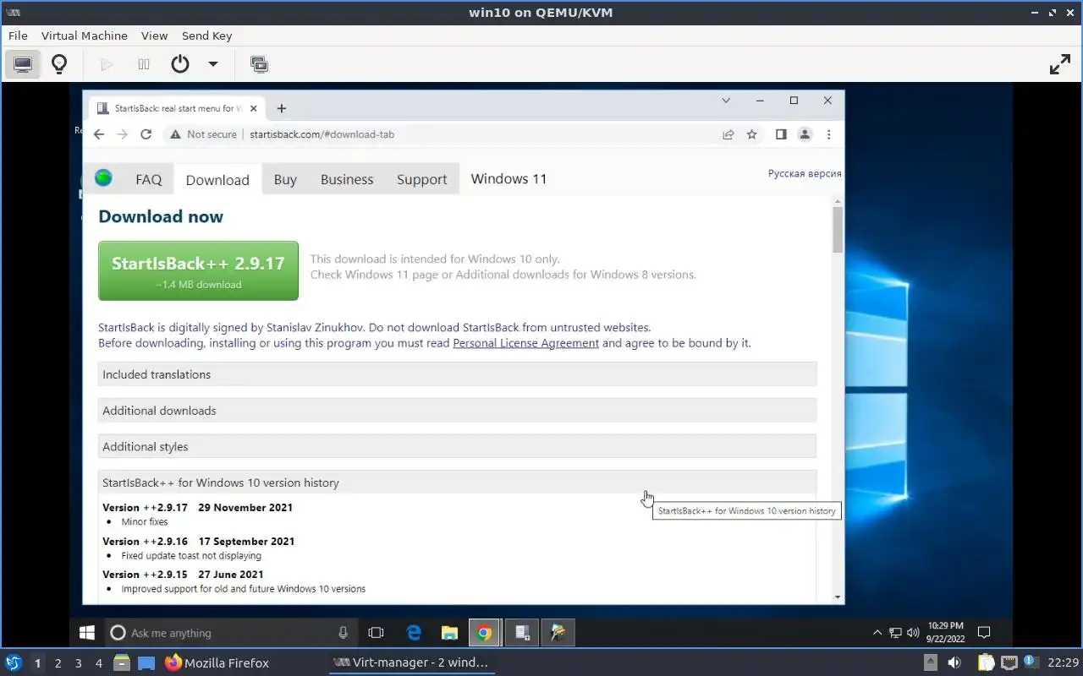
Task: Collapse StartIsBack++ for Windows 10 version history
Action: click(457, 482)
